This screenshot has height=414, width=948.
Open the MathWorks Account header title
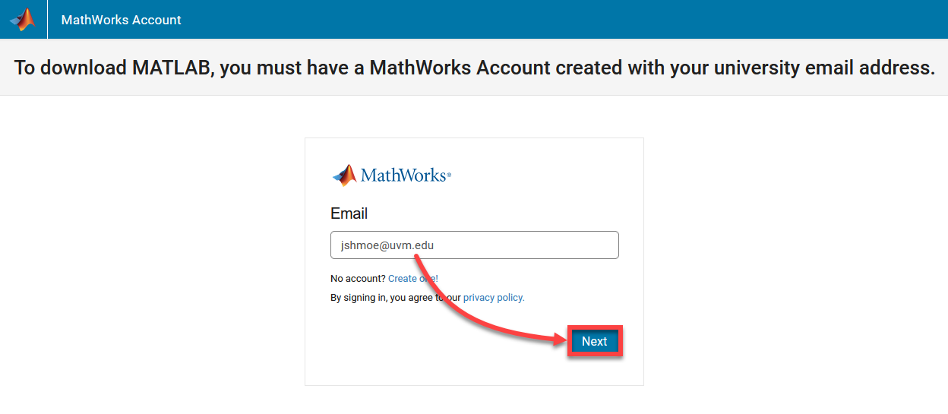[x=122, y=20]
